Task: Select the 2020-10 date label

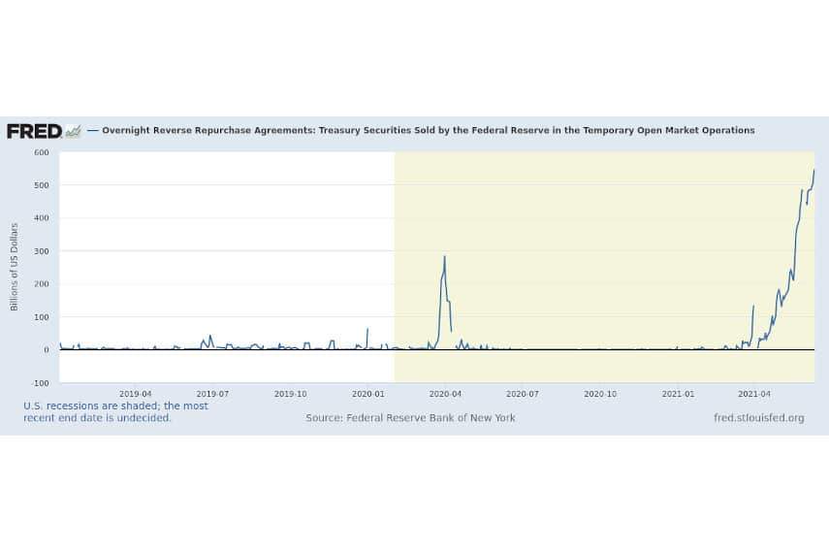Action: click(600, 395)
